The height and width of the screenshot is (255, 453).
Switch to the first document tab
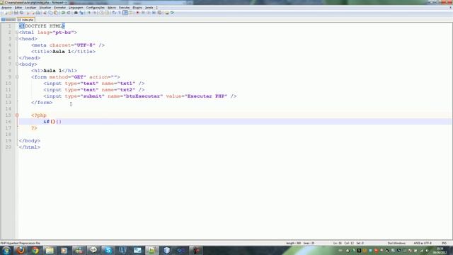[8, 20]
